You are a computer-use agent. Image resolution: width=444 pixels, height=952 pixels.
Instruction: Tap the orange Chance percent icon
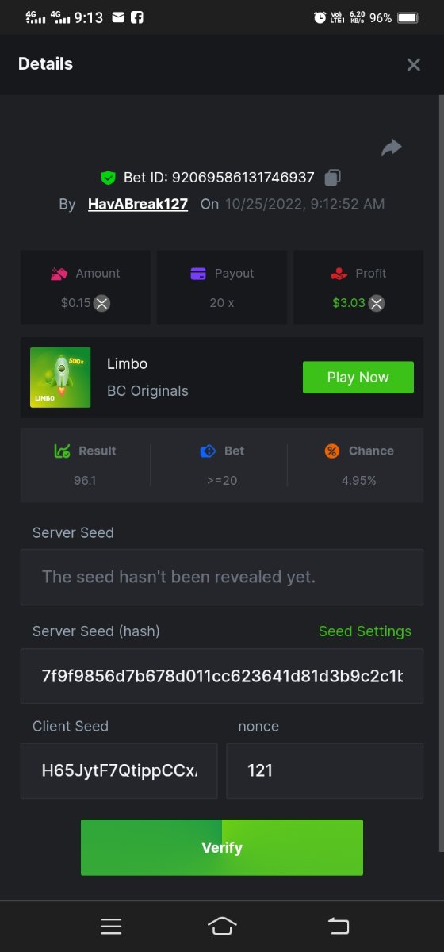point(332,451)
